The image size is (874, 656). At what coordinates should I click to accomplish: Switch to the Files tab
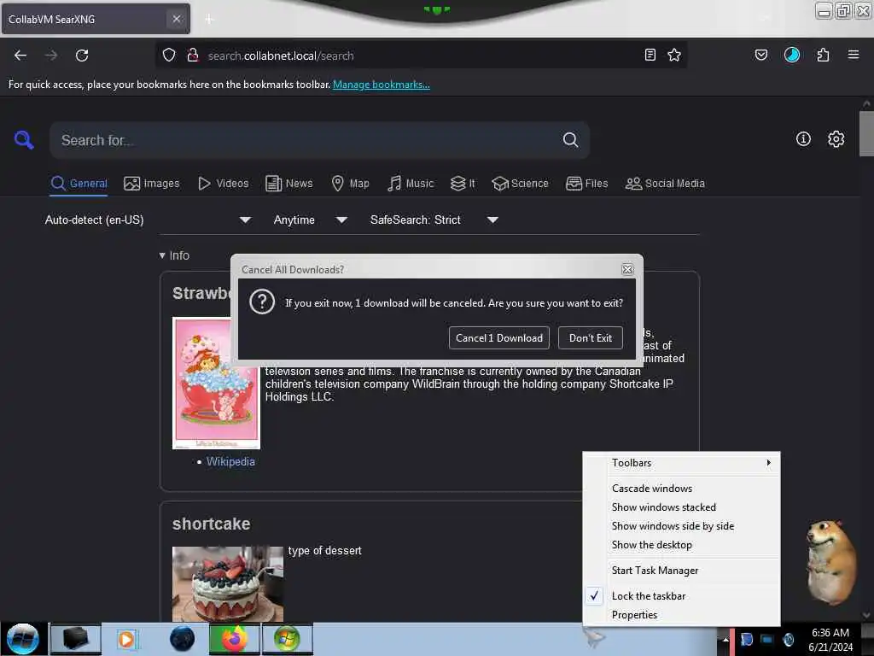(x=587, y=183)
